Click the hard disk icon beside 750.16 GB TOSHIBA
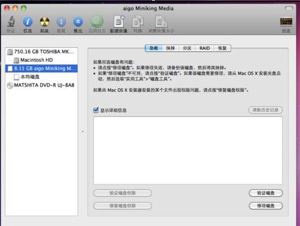This screenshot has height=226, width=300. pos(10,52)
